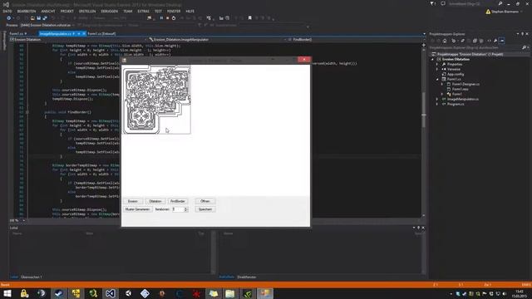Click the processed bitmap image in the form
This screenshot has height=299, width=532.
click(x=156, y=100)
